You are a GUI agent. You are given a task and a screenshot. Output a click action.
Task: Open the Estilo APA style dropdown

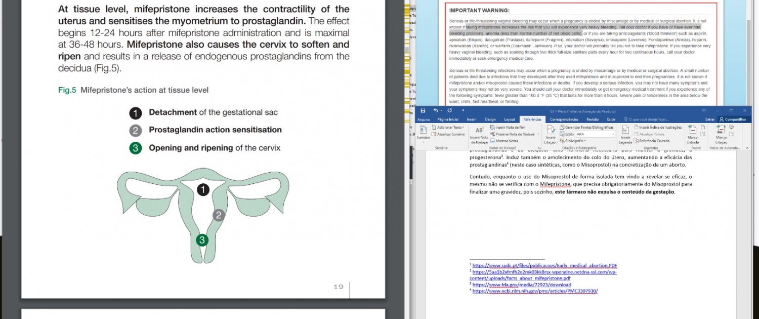click(x=613, y=134)
